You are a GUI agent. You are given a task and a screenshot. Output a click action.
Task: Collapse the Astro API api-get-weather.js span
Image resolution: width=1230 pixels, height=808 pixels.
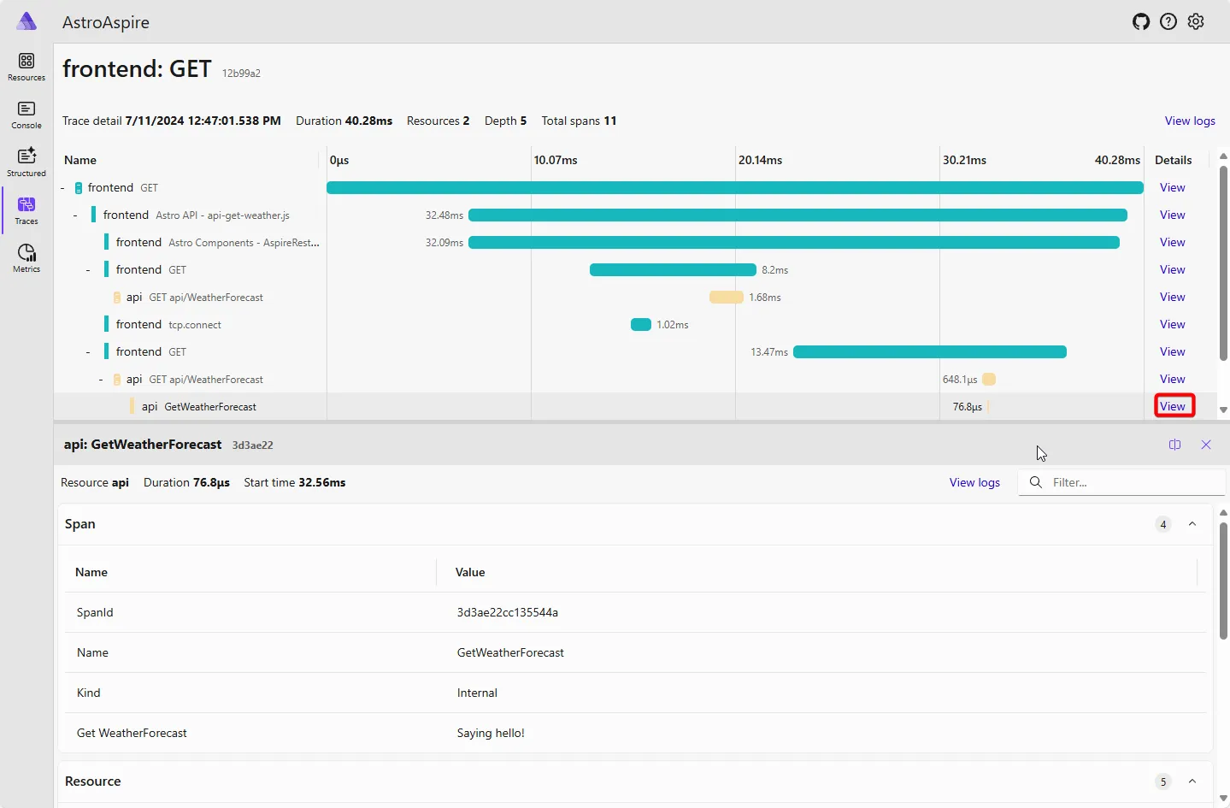75,215
